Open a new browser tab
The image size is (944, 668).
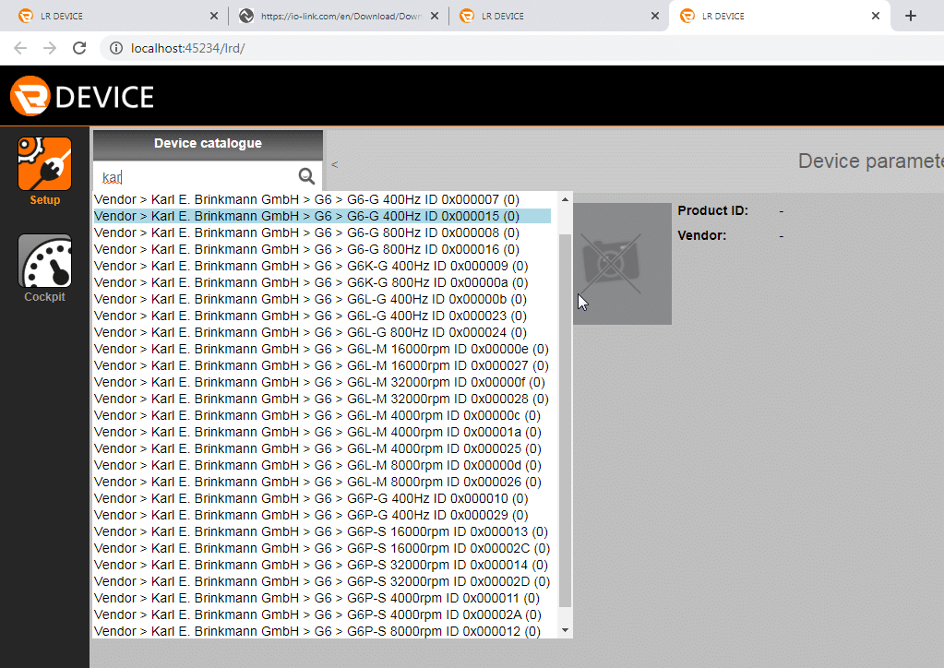click(x=911, y=16)
